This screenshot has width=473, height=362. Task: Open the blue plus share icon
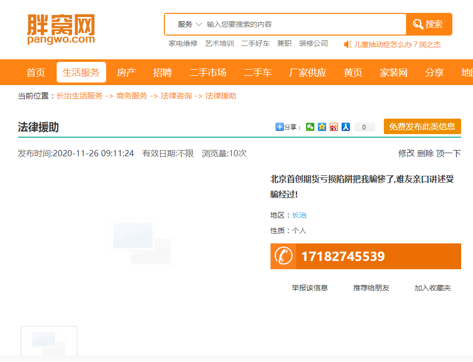pyautogui.click(x=280, y=127)
